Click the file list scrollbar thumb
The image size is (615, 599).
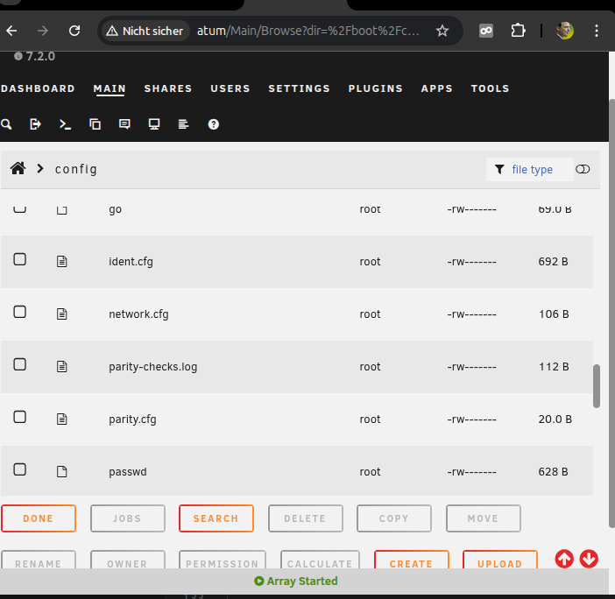tap(597, 386)
